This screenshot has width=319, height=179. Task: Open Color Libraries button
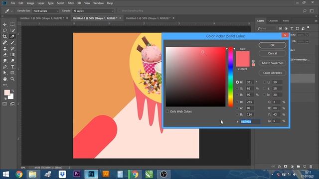272,73
